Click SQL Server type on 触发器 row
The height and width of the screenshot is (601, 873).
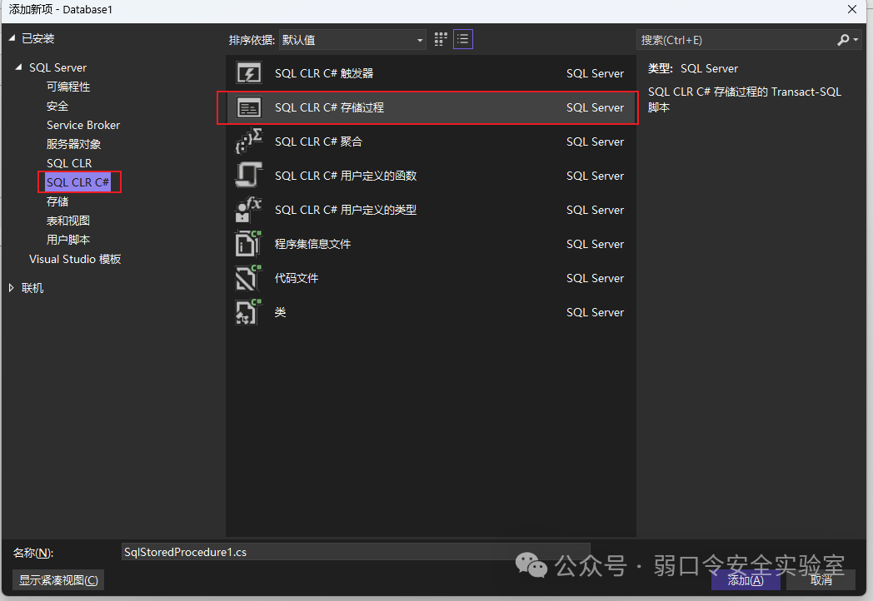point(595,73)
